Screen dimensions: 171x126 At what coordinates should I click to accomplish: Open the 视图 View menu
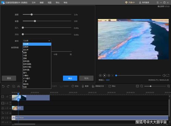pos(49,2)
